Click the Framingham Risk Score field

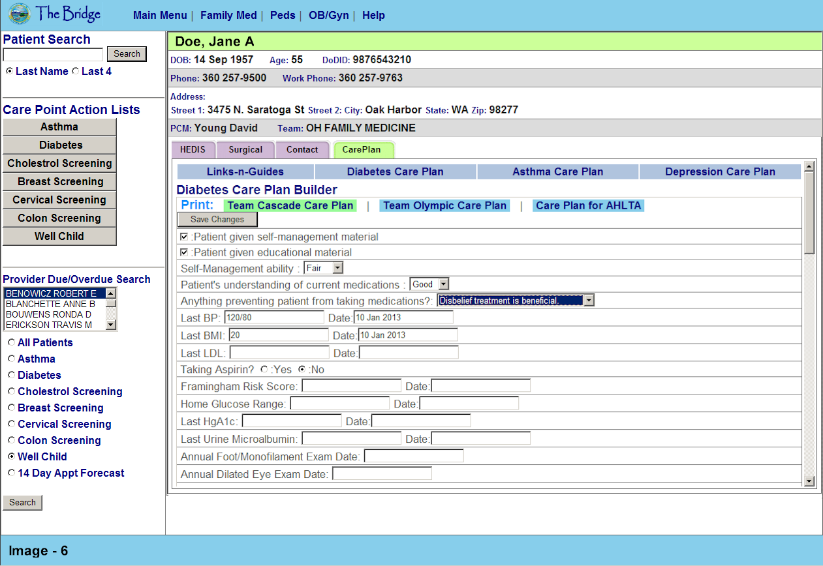click(x=351, y=386)
